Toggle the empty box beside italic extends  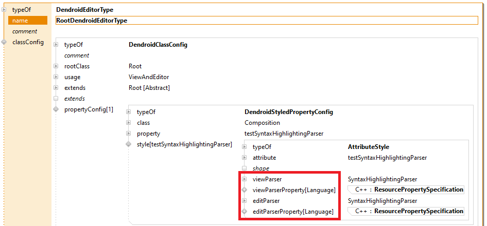(56, 99)
